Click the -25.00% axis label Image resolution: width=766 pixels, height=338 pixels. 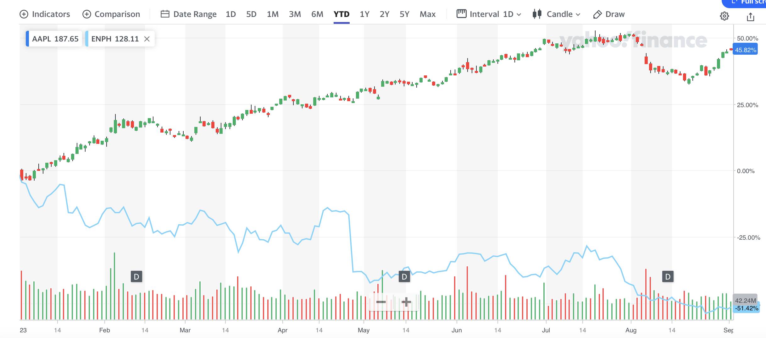pyautogui.click(x=748, y=237)
